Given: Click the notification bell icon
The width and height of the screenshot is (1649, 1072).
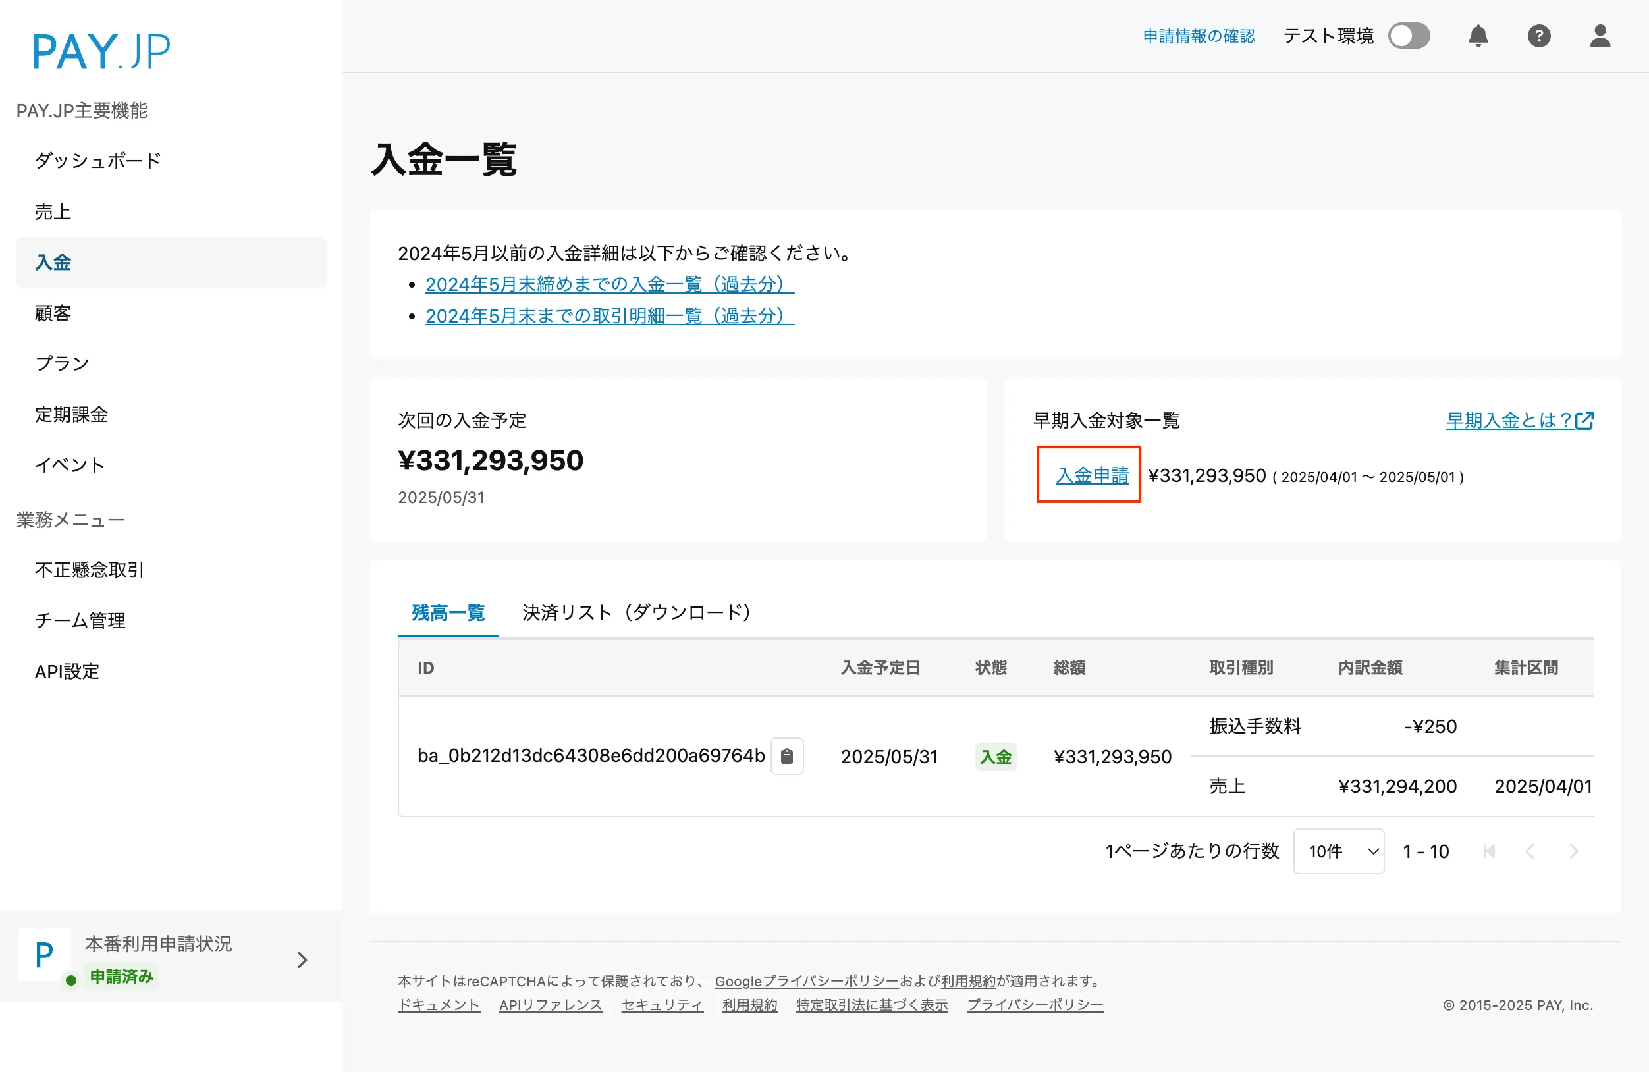Looking at the screenshot, I should (1478, 36).
